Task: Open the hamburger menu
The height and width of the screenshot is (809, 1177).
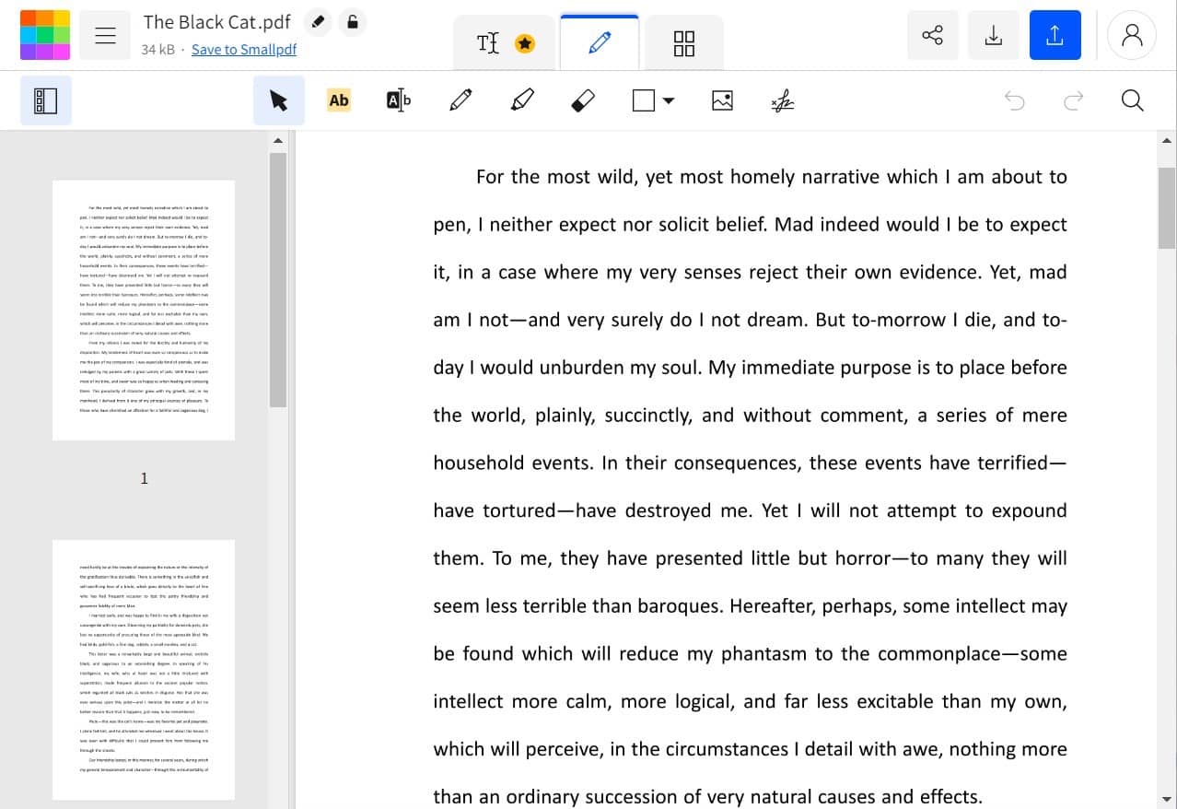Action: point(105,35)
